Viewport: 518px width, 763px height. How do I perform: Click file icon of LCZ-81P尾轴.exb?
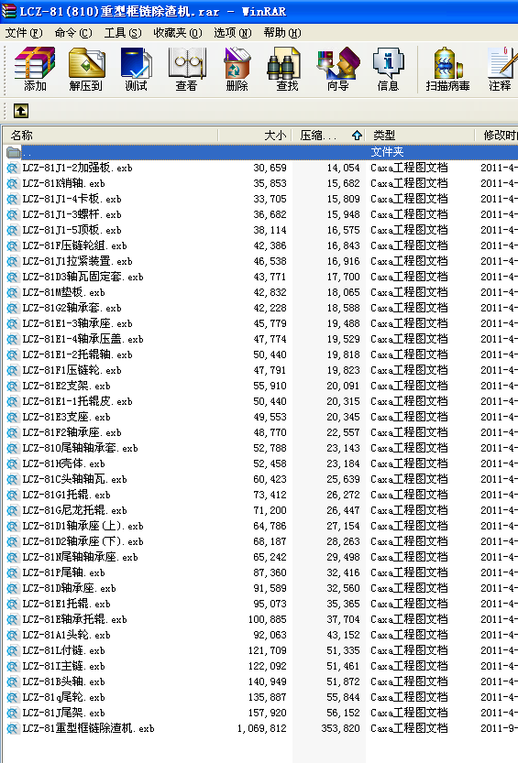coord(12,572)
